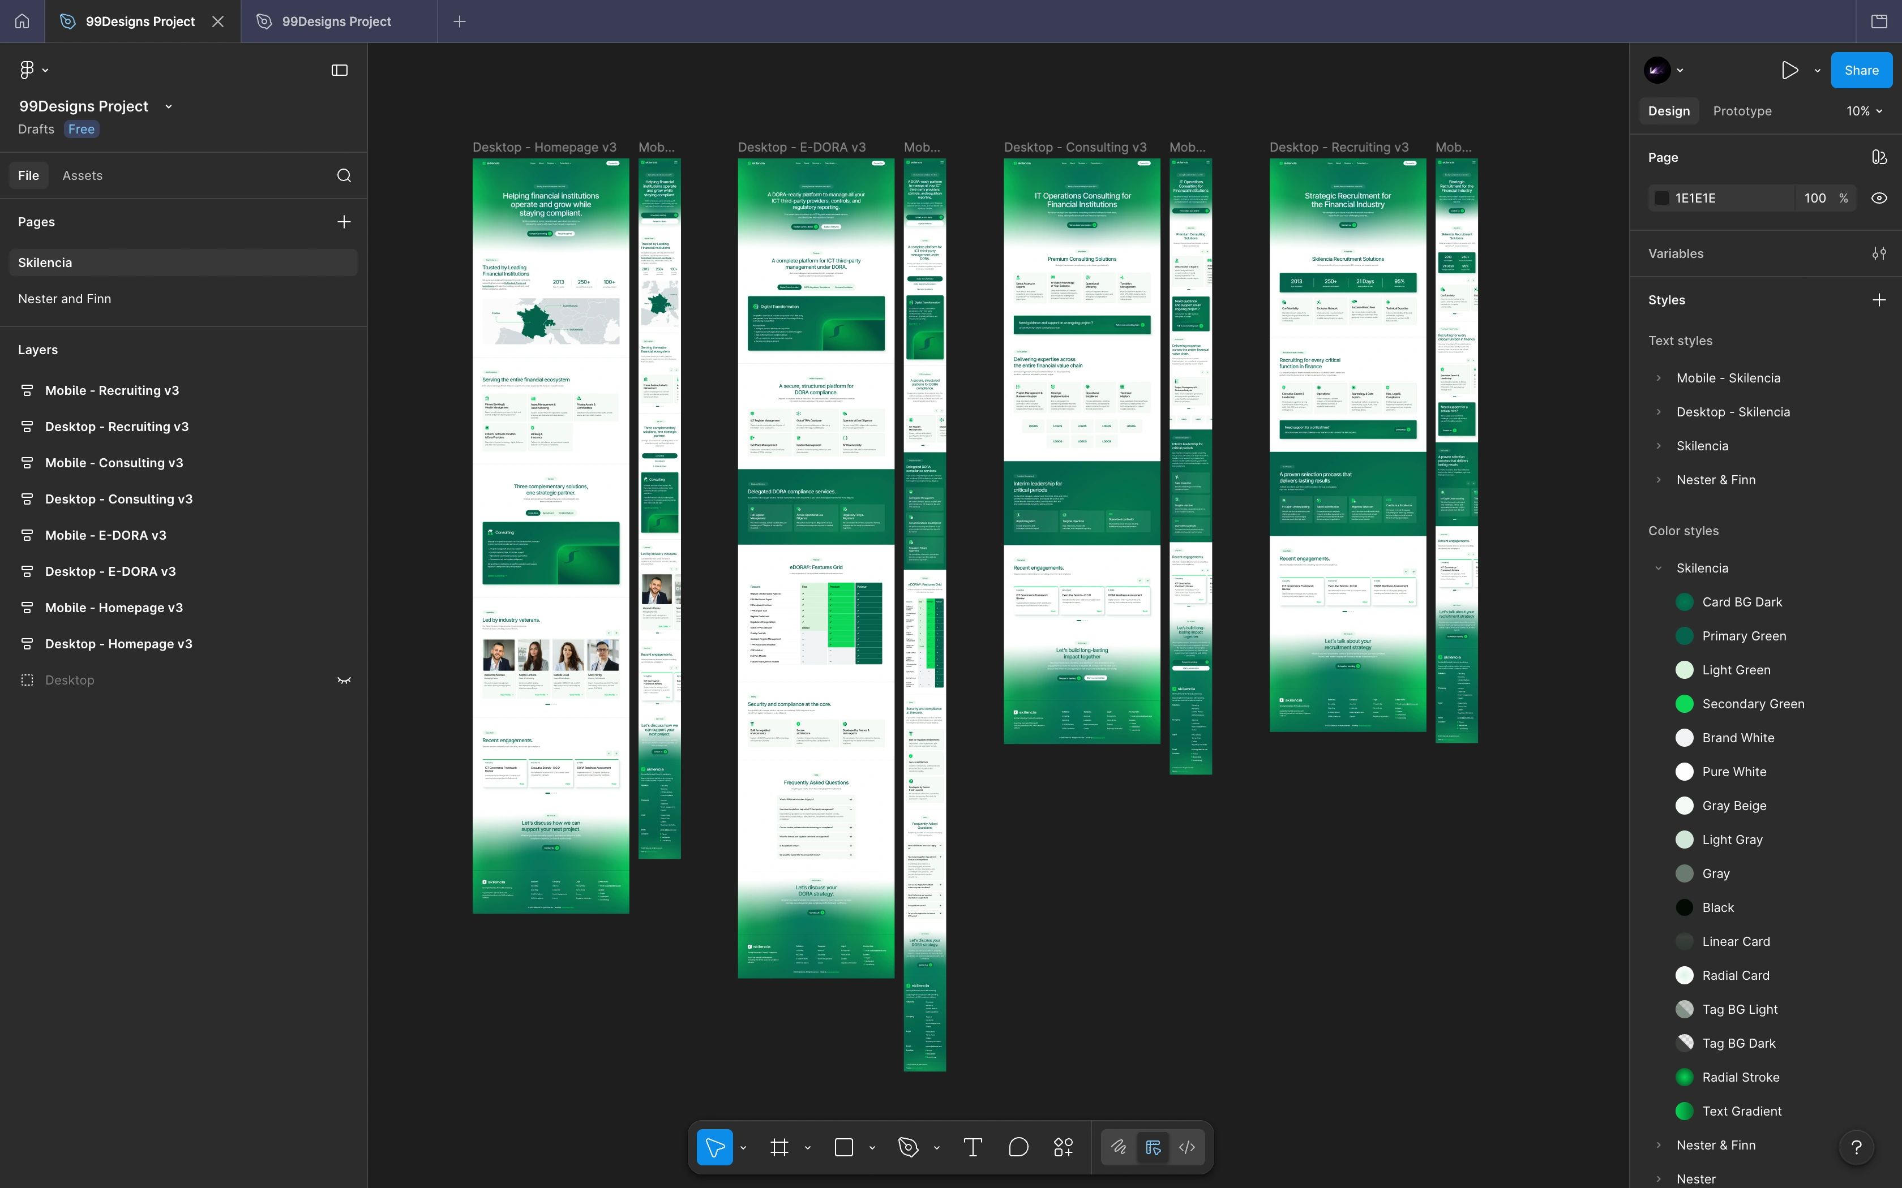Viewport: 1902px width, 1188px height.
Task: Show the hidden Desktop layer
Action: coord(344,679)
